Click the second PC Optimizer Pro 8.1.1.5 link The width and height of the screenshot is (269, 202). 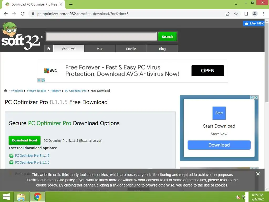pyautogui.click(x=32, y=162)
